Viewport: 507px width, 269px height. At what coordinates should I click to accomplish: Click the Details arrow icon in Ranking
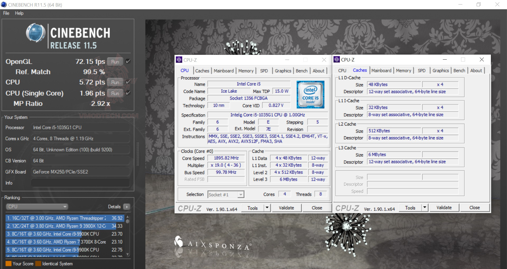(127, 207)
